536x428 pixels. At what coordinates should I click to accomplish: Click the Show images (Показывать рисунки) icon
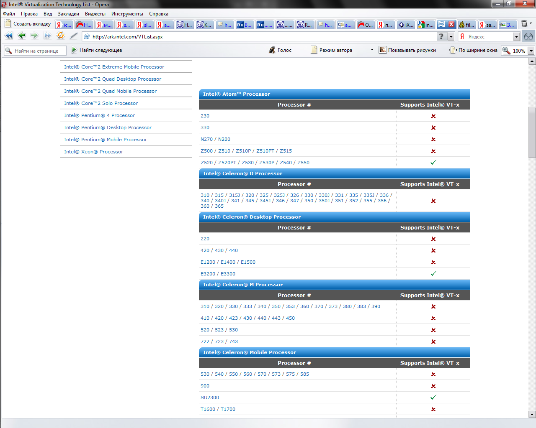[383, 50]
